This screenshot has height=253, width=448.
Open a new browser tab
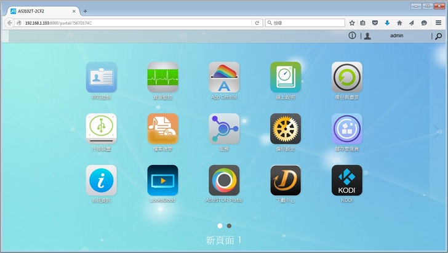click(85, 11)
